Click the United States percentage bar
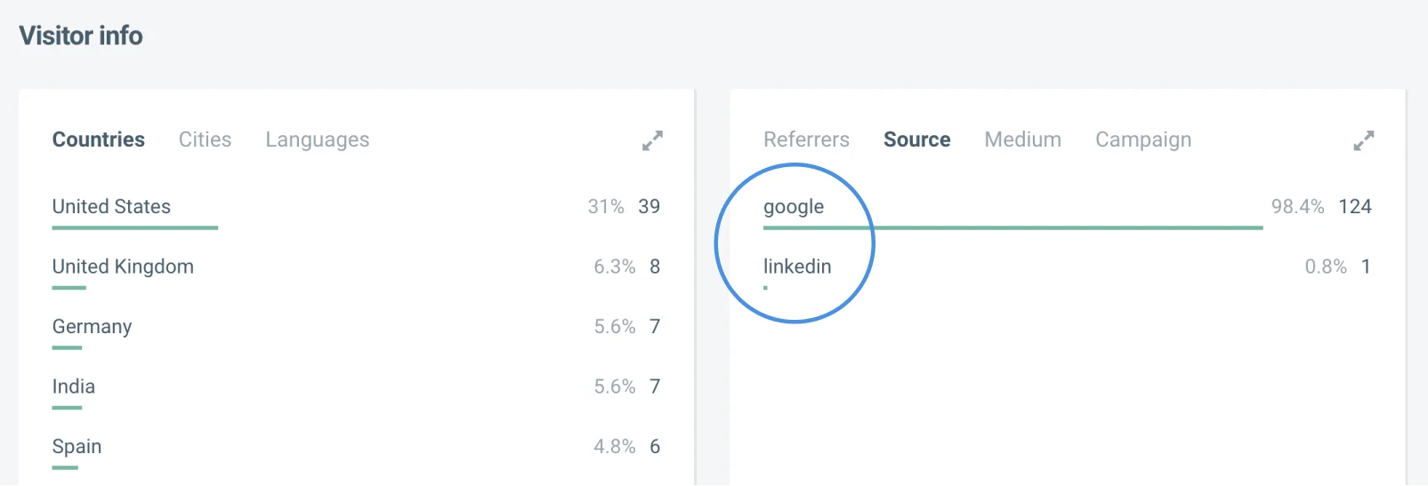1428x486 pixels. click(x=134, y=227)
